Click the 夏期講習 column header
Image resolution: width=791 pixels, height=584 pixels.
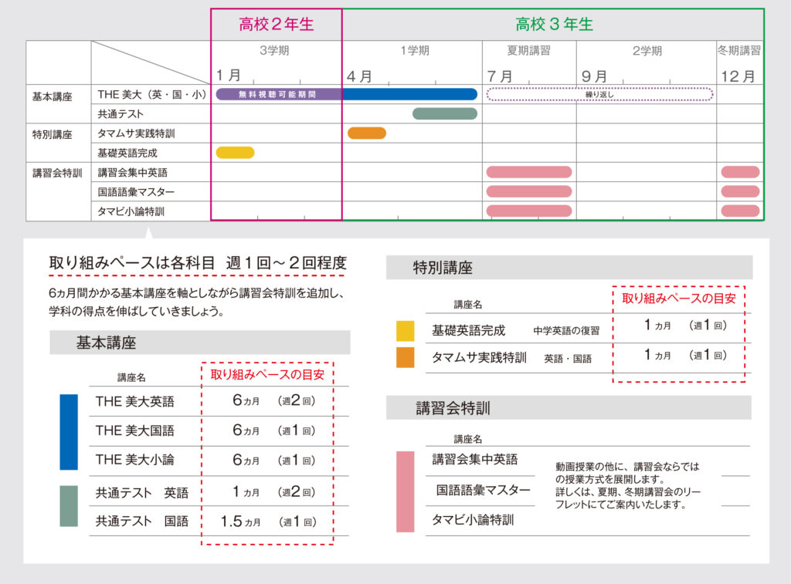(x=529, y=51)
